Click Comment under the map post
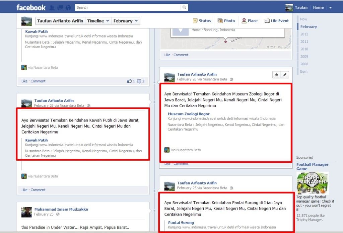 click(x=181, y=55)
